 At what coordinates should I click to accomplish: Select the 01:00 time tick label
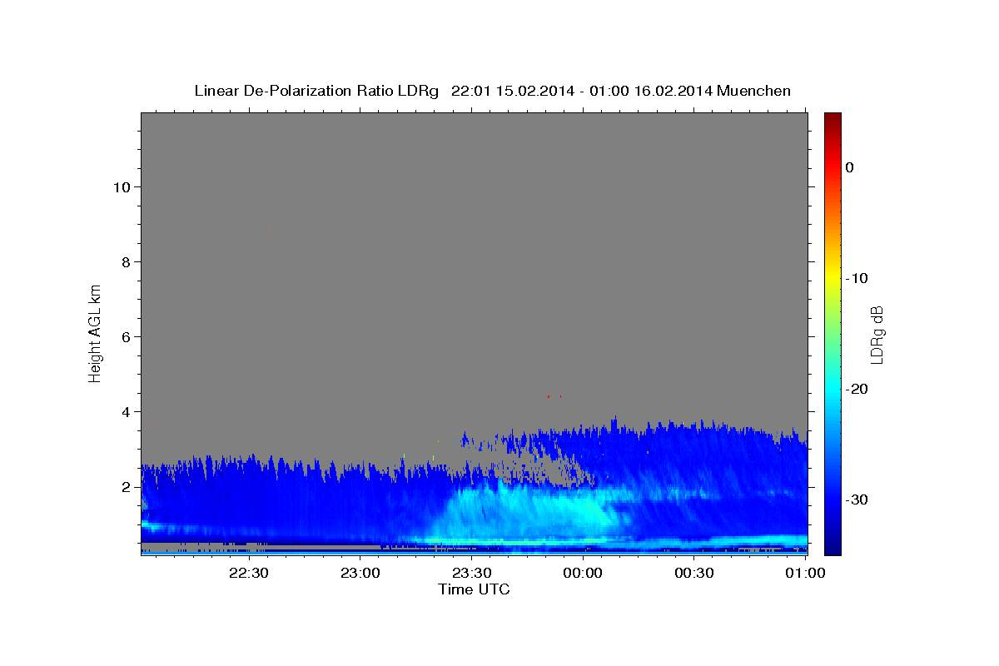tap(806, 573)
